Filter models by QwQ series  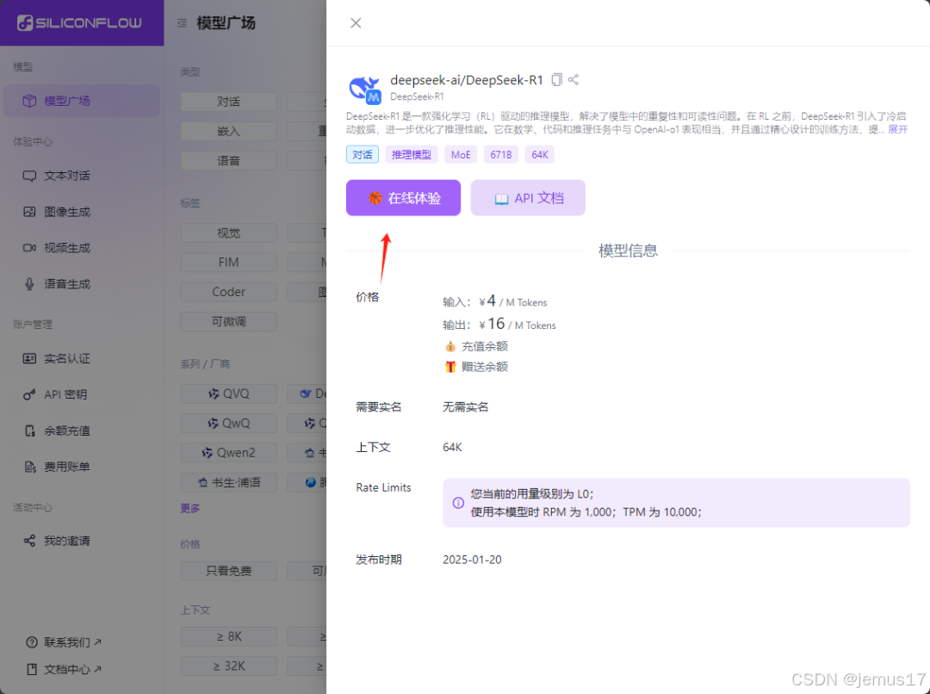[228, 424]
